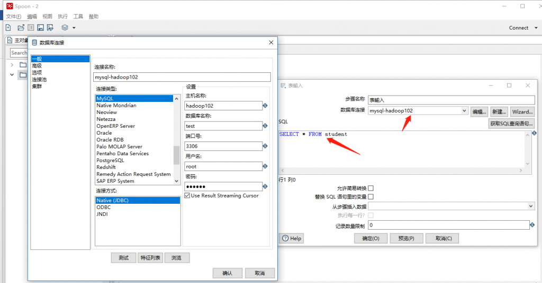The width and height of the screenshot is (542, 283).
Task: Click the 取消 button in connection dialog
Action: [x=260, y=273]
